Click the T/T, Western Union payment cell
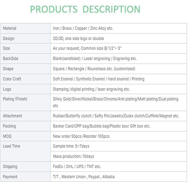The height and width of the screenshot is (188, 188). (84, 177)
